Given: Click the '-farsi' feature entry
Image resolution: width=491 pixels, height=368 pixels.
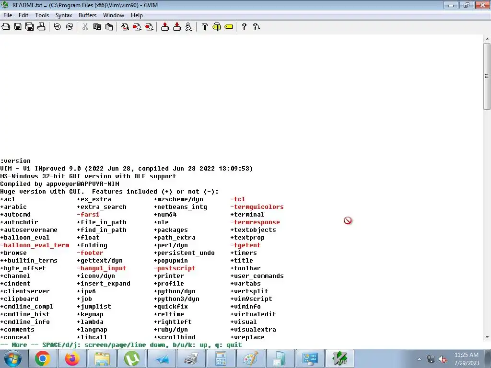Looking at the screenshot, I should tap(88, 215).
